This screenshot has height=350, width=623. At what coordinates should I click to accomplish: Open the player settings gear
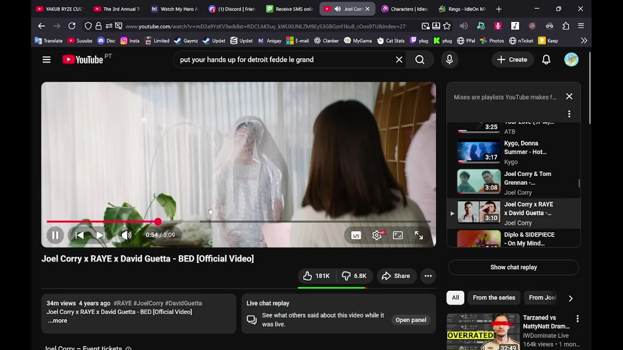[377, 235]
